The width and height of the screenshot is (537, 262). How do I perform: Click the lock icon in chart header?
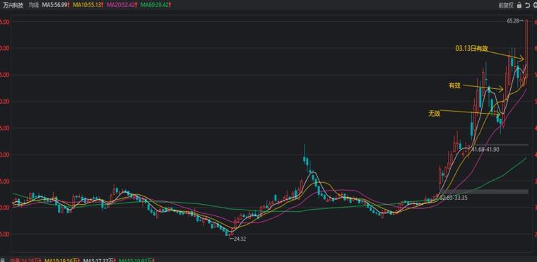519,5
